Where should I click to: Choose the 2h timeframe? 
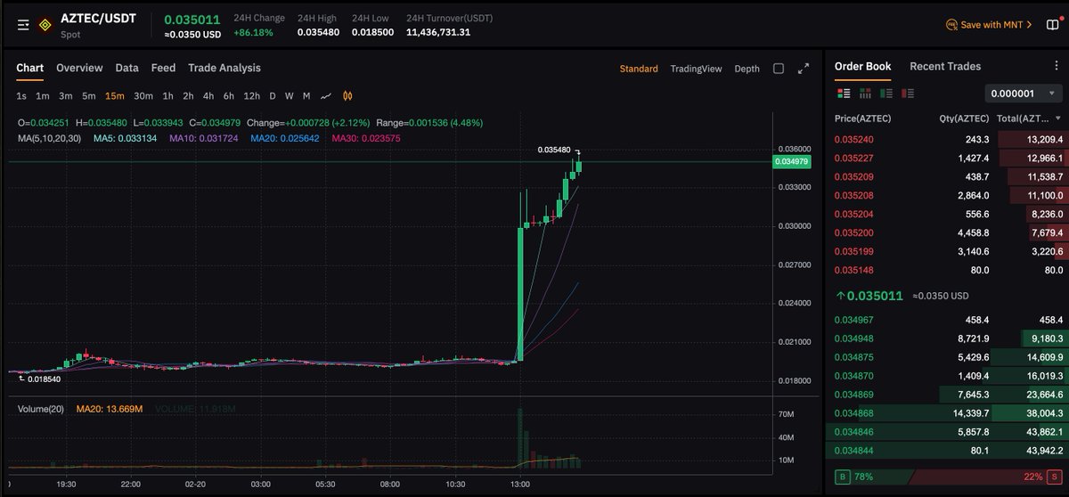[x=188, y=96]
